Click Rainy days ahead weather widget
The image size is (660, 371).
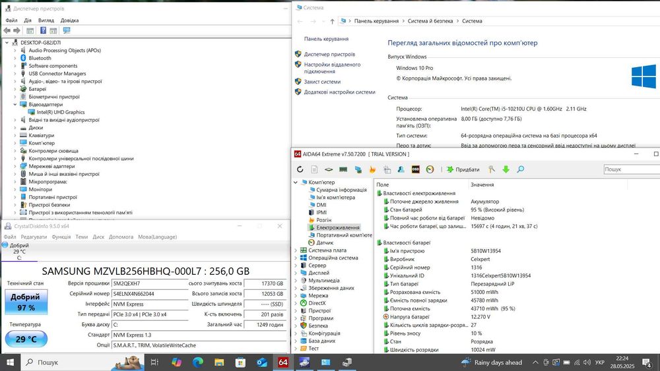[x=491, y=362]
